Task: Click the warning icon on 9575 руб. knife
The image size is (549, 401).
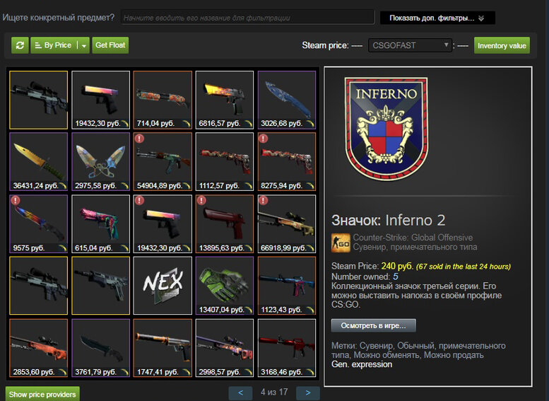Action: (16, 201)
